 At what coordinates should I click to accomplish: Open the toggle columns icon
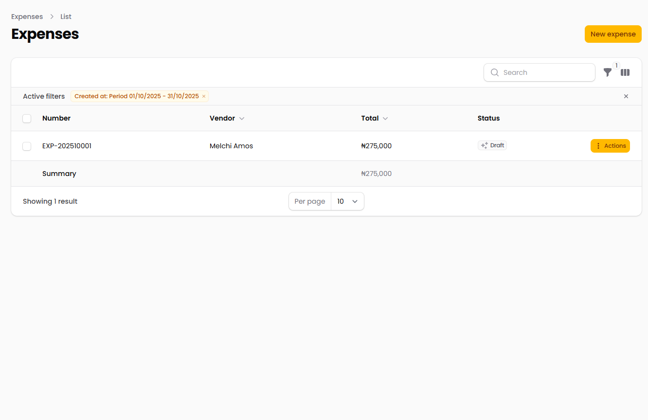[625, 72]
